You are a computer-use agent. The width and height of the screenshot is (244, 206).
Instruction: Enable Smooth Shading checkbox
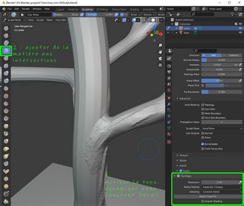(203, 201)
